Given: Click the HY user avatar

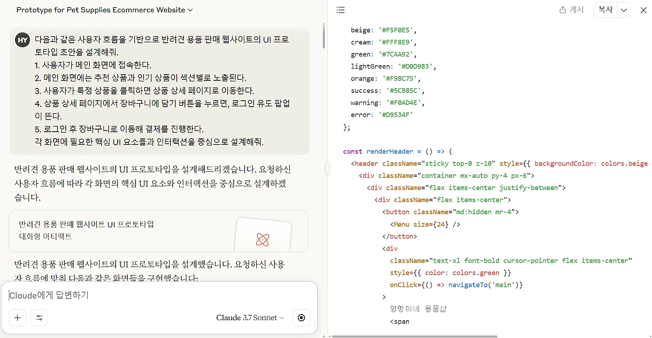Looking at the screenshot, I should coord(22,40).
